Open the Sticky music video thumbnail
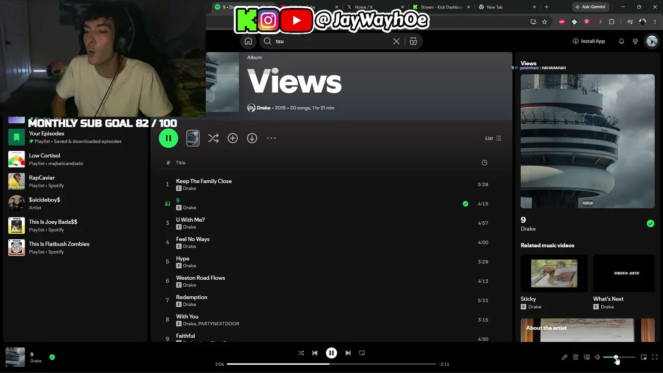The height and width of the screenshot is (373, 663). tap(554, 273)
